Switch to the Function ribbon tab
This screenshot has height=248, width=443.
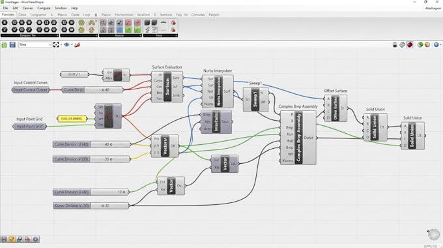[8, 14]
